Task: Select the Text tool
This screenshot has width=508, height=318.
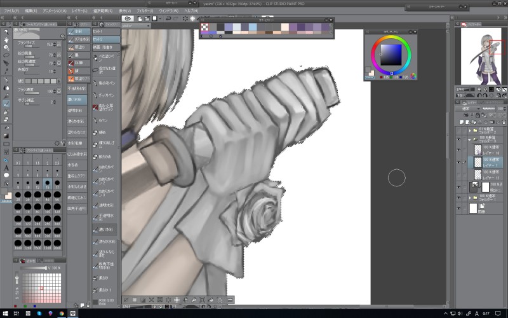Action: pos(6,168)
